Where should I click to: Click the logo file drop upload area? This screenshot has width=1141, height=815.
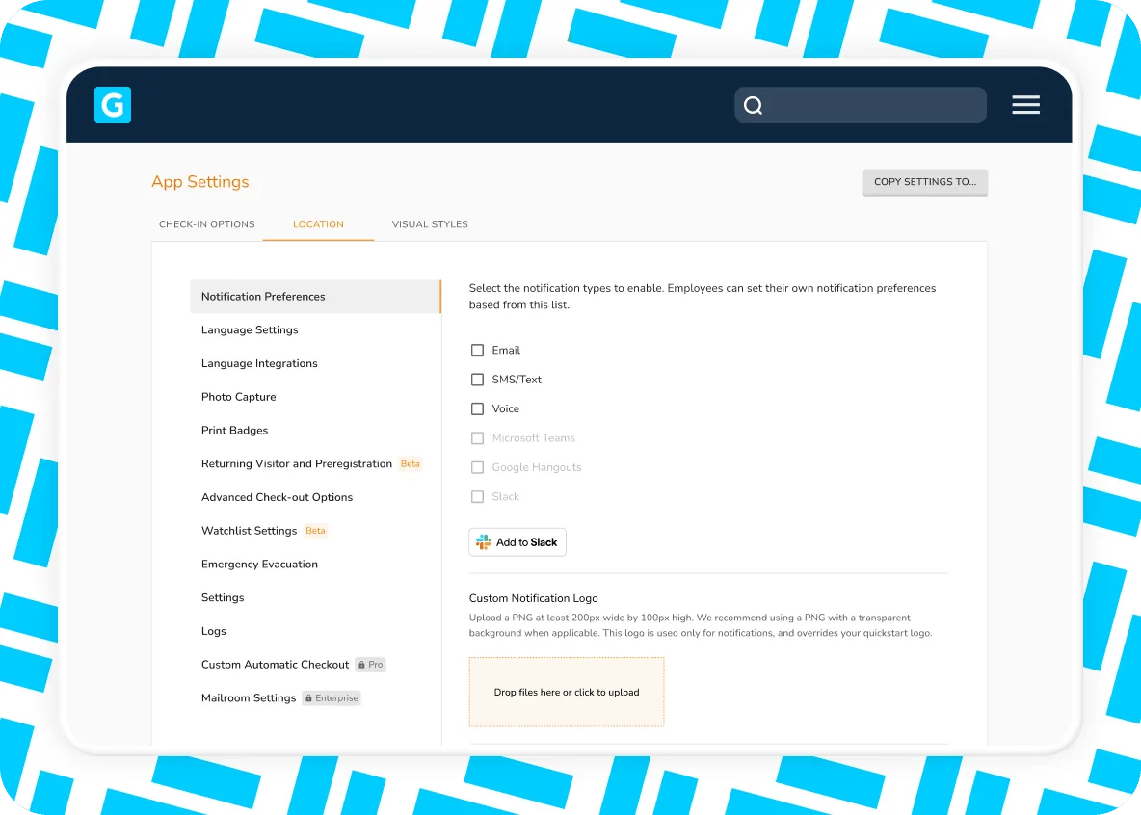[x=566, y=692]
